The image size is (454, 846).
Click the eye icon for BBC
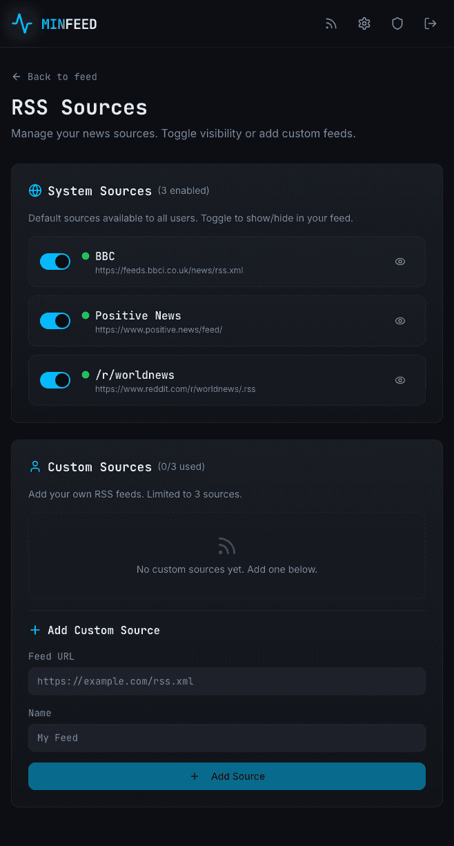[400, 262]
